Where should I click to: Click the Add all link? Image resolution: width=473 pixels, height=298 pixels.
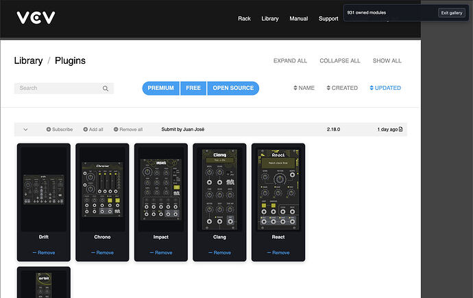tap(93, 129)
